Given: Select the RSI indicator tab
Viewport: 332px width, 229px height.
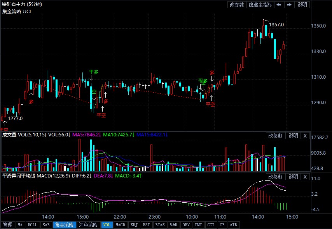Looking at the screenshot, I should point(146,225).
